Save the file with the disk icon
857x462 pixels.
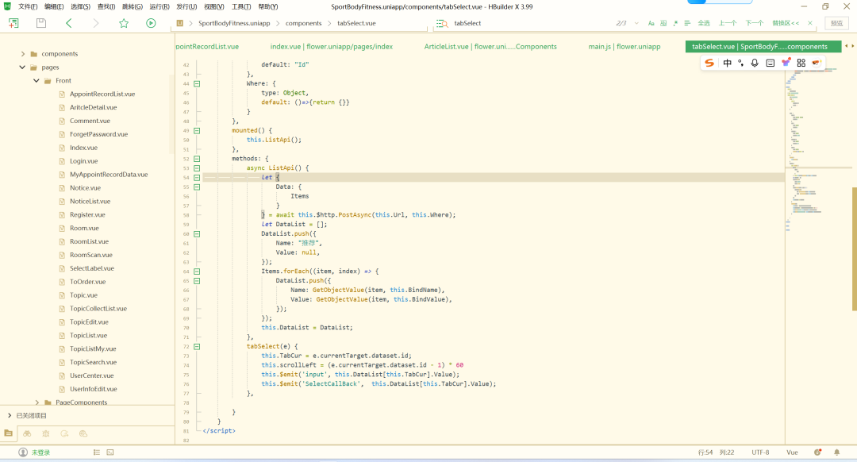[x=41, y=23]
